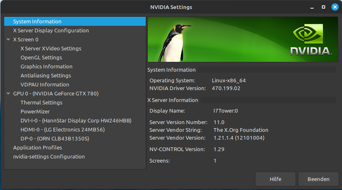The image size is (342, 190).
Task: Open Antialiasing Settings page
Action: (x=46, y=75)
